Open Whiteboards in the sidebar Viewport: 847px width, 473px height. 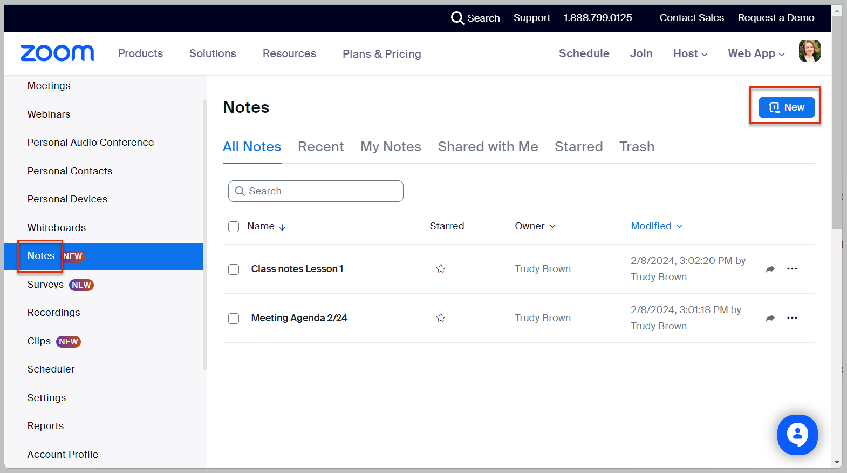point(57,228)
